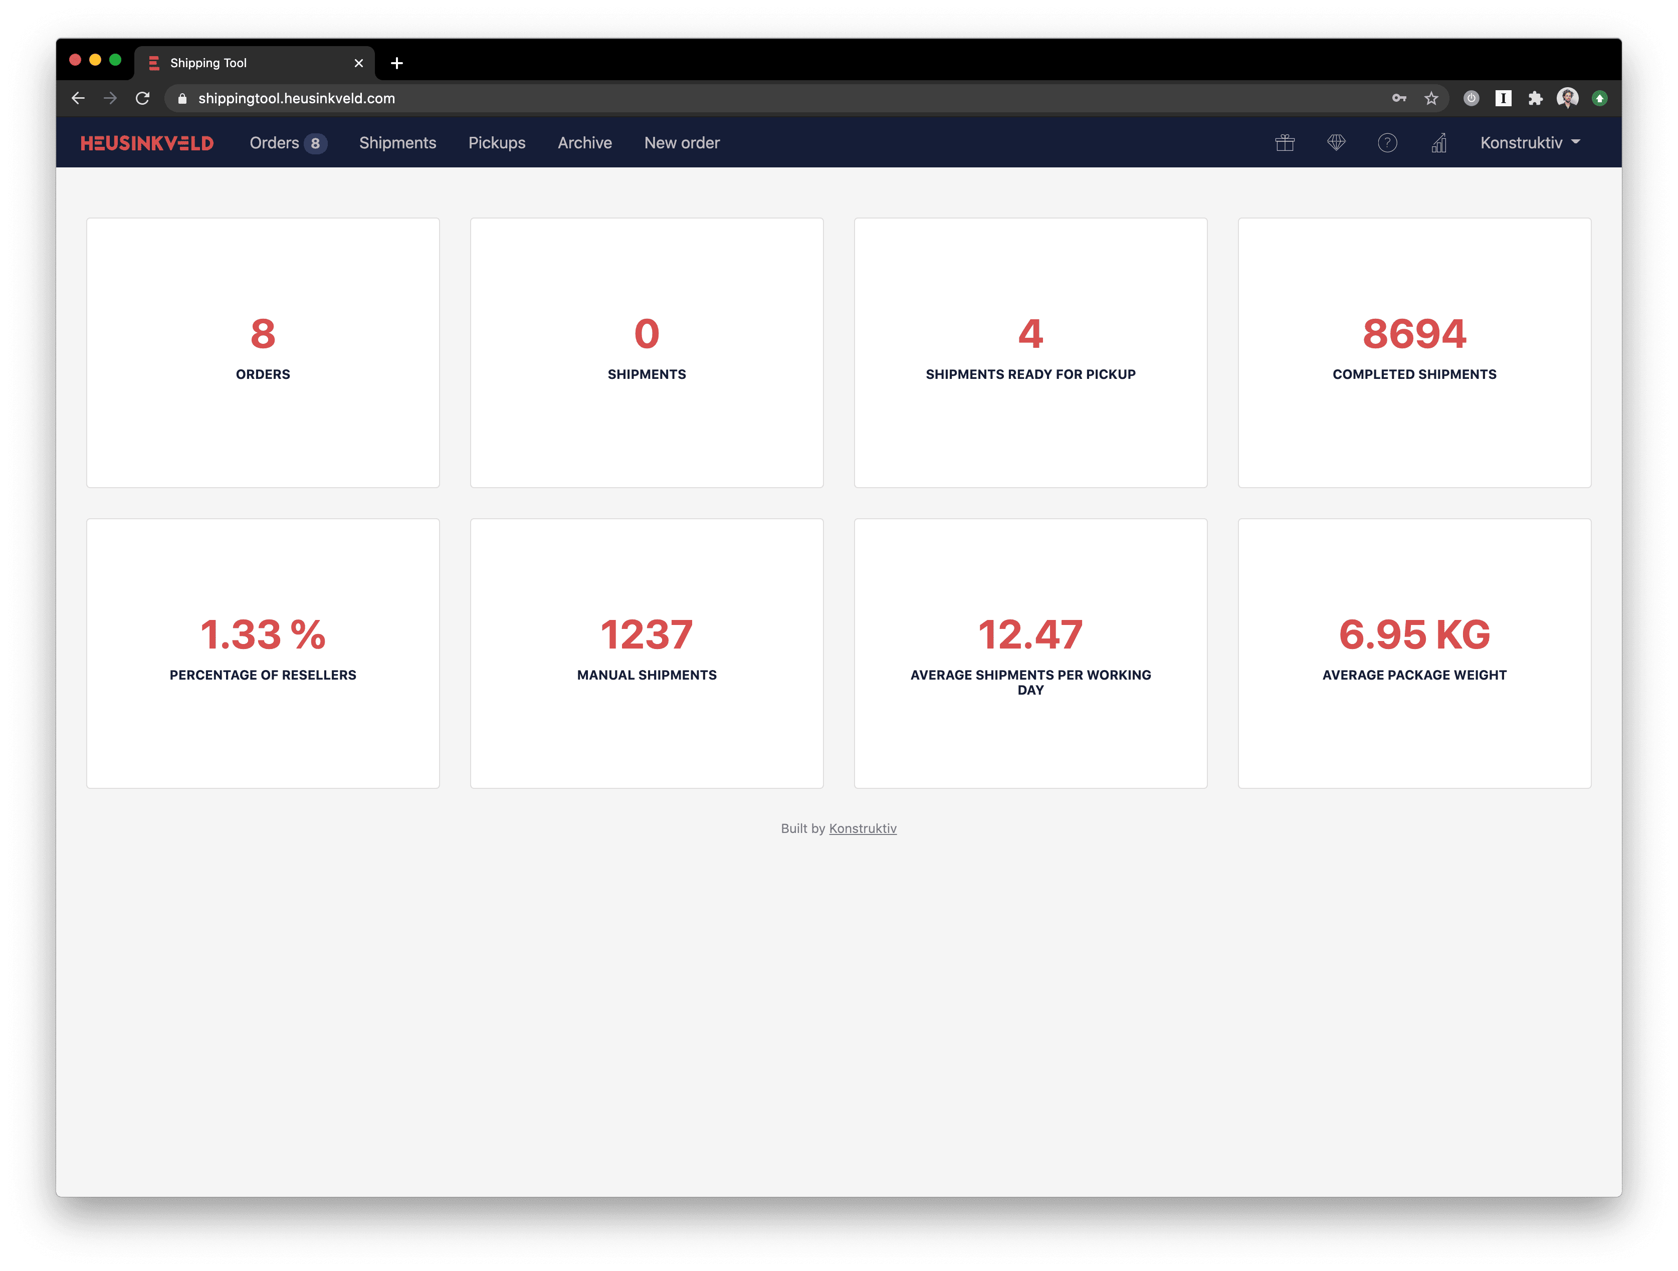Click the diamond icon in navbar
Image resolution: width=1678 pixels, height=1271 pixels.
tap(1336, 142)
